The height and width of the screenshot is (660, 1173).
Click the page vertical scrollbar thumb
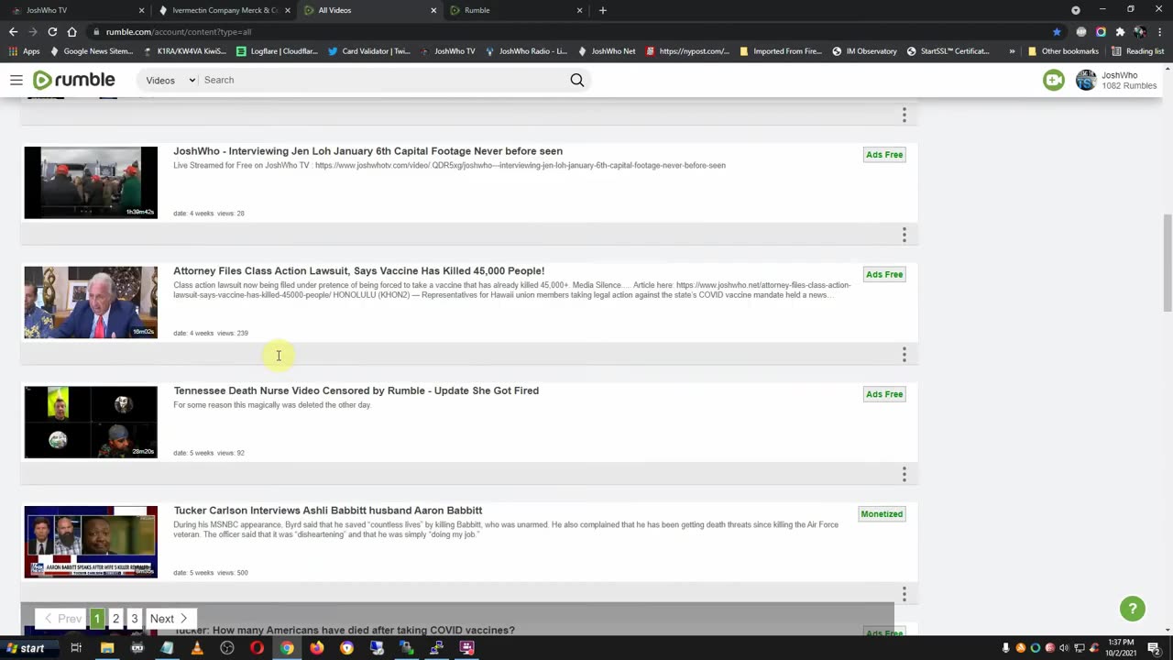(1167, 262)
